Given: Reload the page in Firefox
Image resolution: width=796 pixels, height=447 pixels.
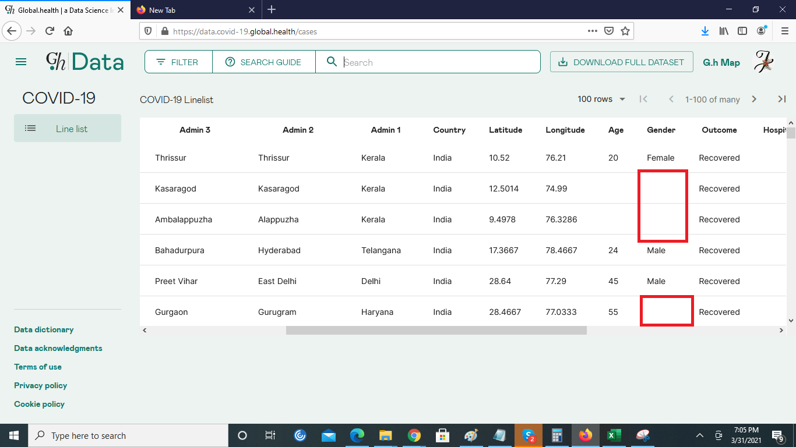Looking at the screenshot, I should pos(50,31).
